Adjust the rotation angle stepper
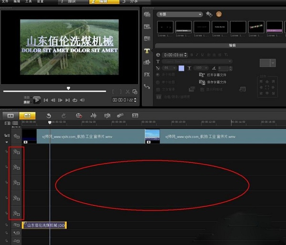Viewport: 286px width, 245px height. [231, 69]
